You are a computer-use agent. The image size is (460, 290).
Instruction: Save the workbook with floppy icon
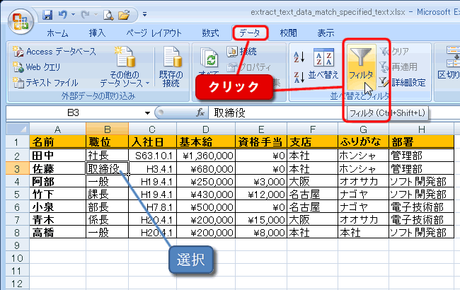tap(47, 14)
